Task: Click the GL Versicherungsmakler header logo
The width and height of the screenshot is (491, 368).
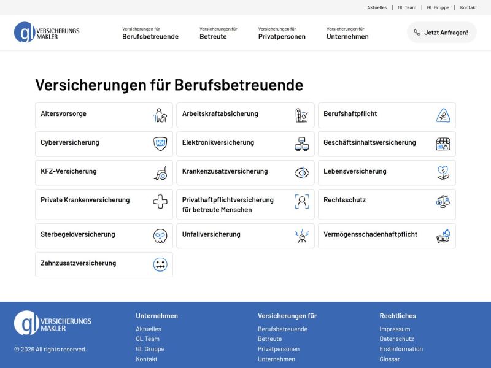Action: click(x=47, y=33)
